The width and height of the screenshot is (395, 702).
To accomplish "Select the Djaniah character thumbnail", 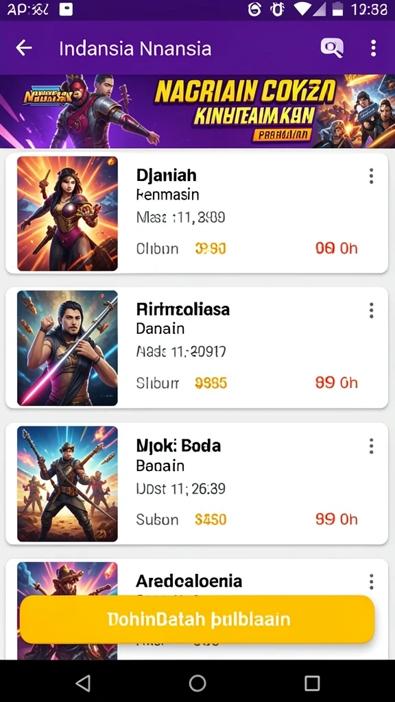I will 68,214.
